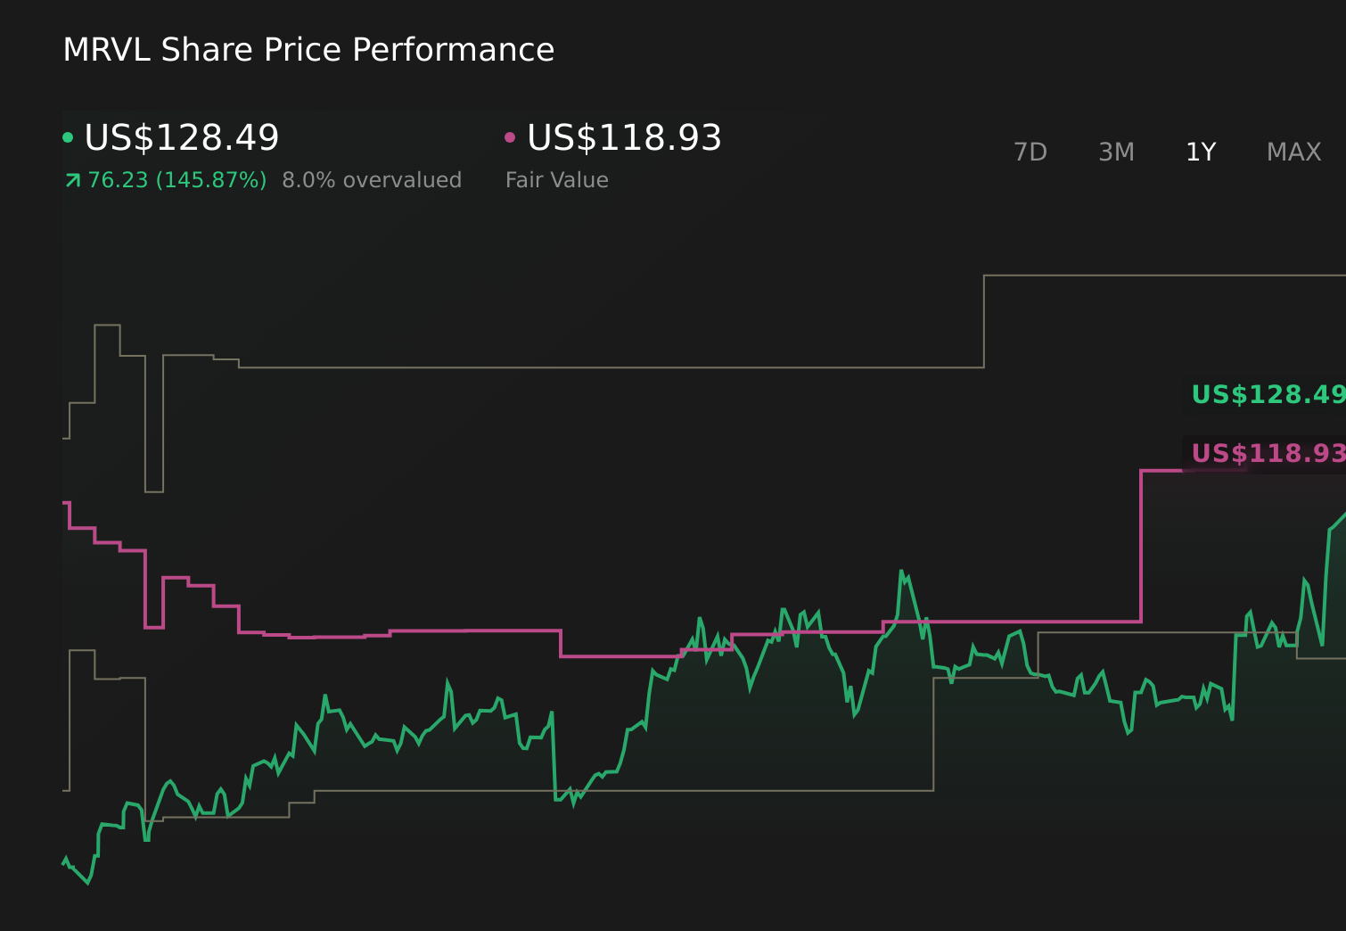This screenshot has width=1346, height=931.
Task: Click the large US$118.93 fair value price
Action: pyautogui.click(x=623, y=136)
